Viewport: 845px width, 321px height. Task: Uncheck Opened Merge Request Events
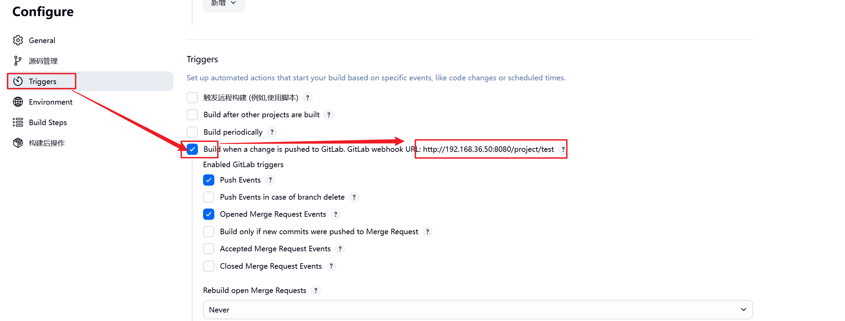(209, 214)
